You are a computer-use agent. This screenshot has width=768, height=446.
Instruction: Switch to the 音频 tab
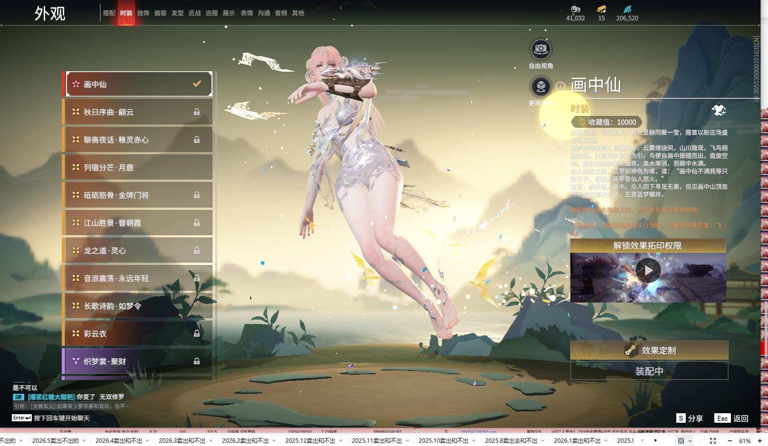(281, 13)
